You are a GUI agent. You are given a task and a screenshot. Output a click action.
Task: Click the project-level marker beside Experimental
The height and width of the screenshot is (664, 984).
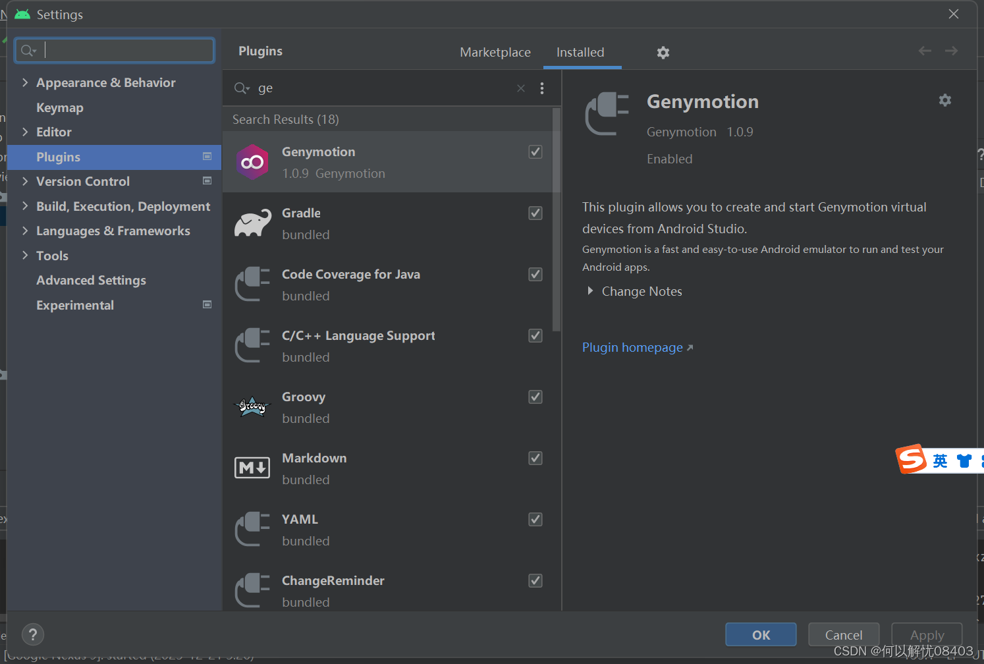tap(207, 305)
